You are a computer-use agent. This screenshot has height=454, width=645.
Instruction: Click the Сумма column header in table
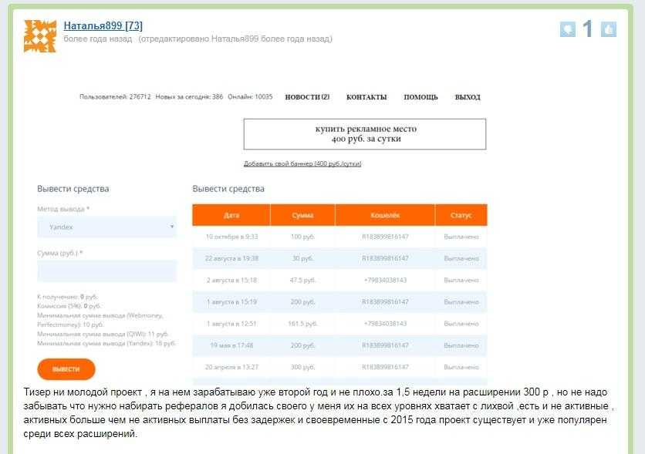[302, 215]
